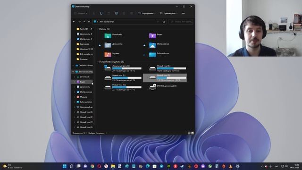302x170 pixels.
Task: Click ENG language indicator in tray
Action: click(277, 166)
